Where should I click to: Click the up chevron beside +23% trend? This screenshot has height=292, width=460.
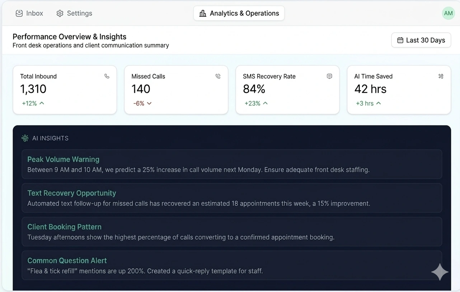[x=266, y=103]
